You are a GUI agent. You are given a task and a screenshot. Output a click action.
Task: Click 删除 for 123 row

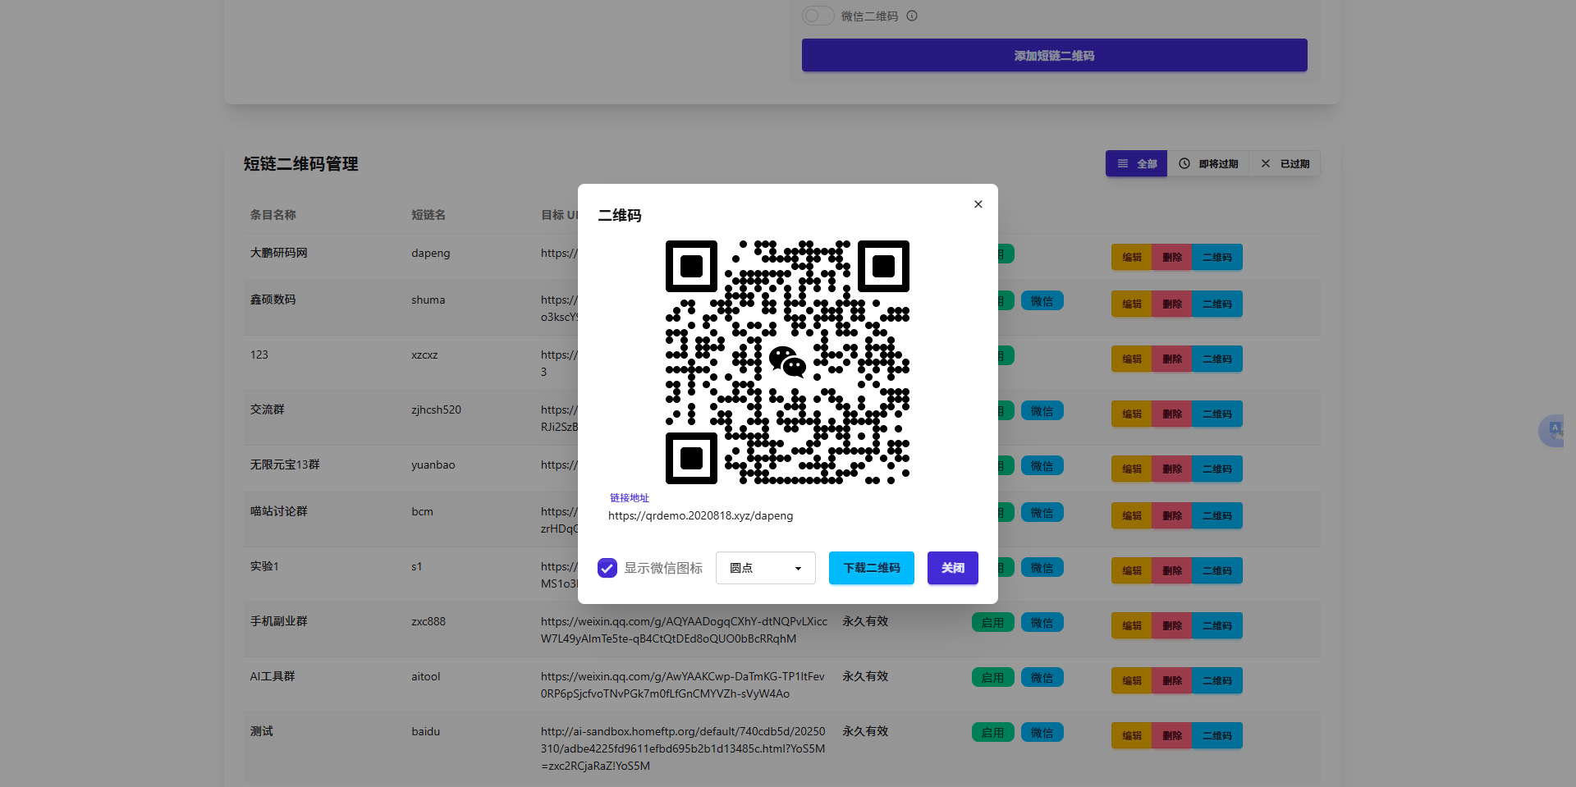click(x=1171, y=359)
